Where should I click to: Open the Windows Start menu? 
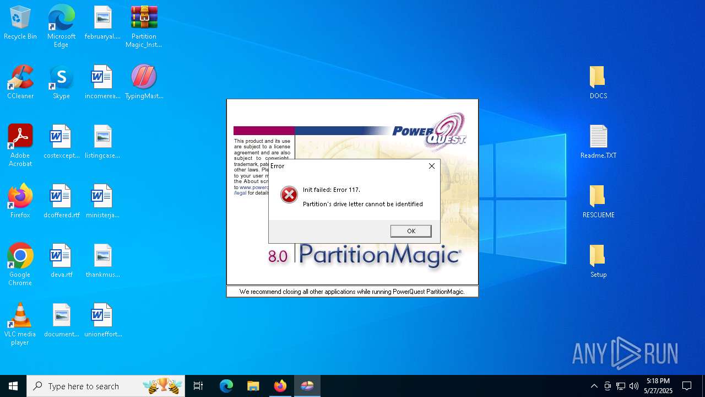[x=13, y=386]
